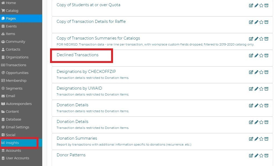This screenshot has height=166, width=275.
Task: Archive Copy of Transaction Details for Raffle
Action: 266,22
